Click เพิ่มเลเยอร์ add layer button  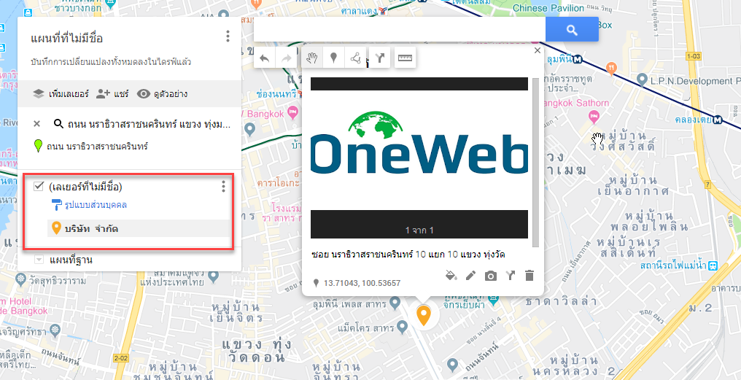(61, 93)
